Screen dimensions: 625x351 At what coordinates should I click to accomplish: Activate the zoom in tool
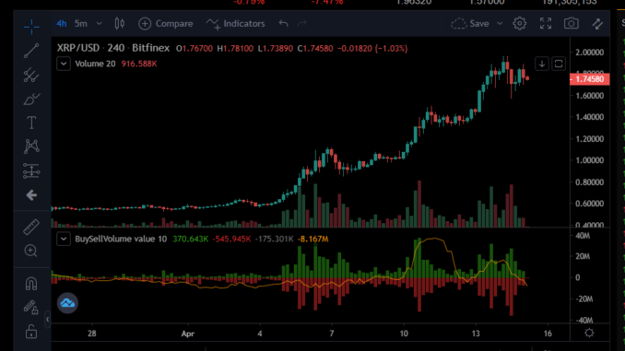point(31,251)
